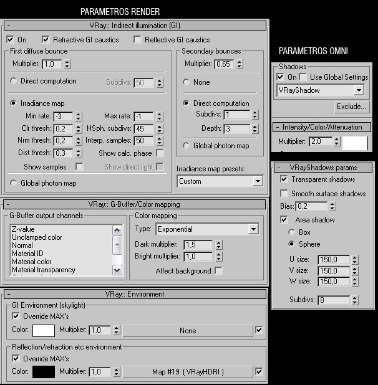Screen dimensions: 378x385
Task: Click Bright multiplier spinner arrows
Action: point(218,257)
